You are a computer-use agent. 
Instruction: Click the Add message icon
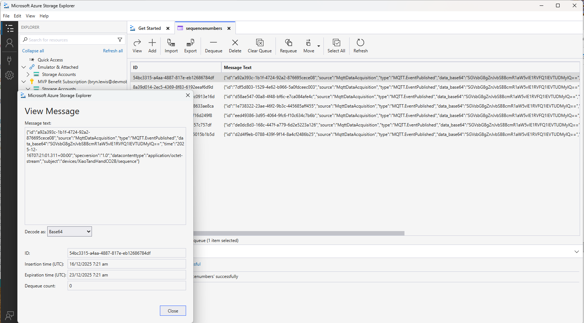[152, 43]
